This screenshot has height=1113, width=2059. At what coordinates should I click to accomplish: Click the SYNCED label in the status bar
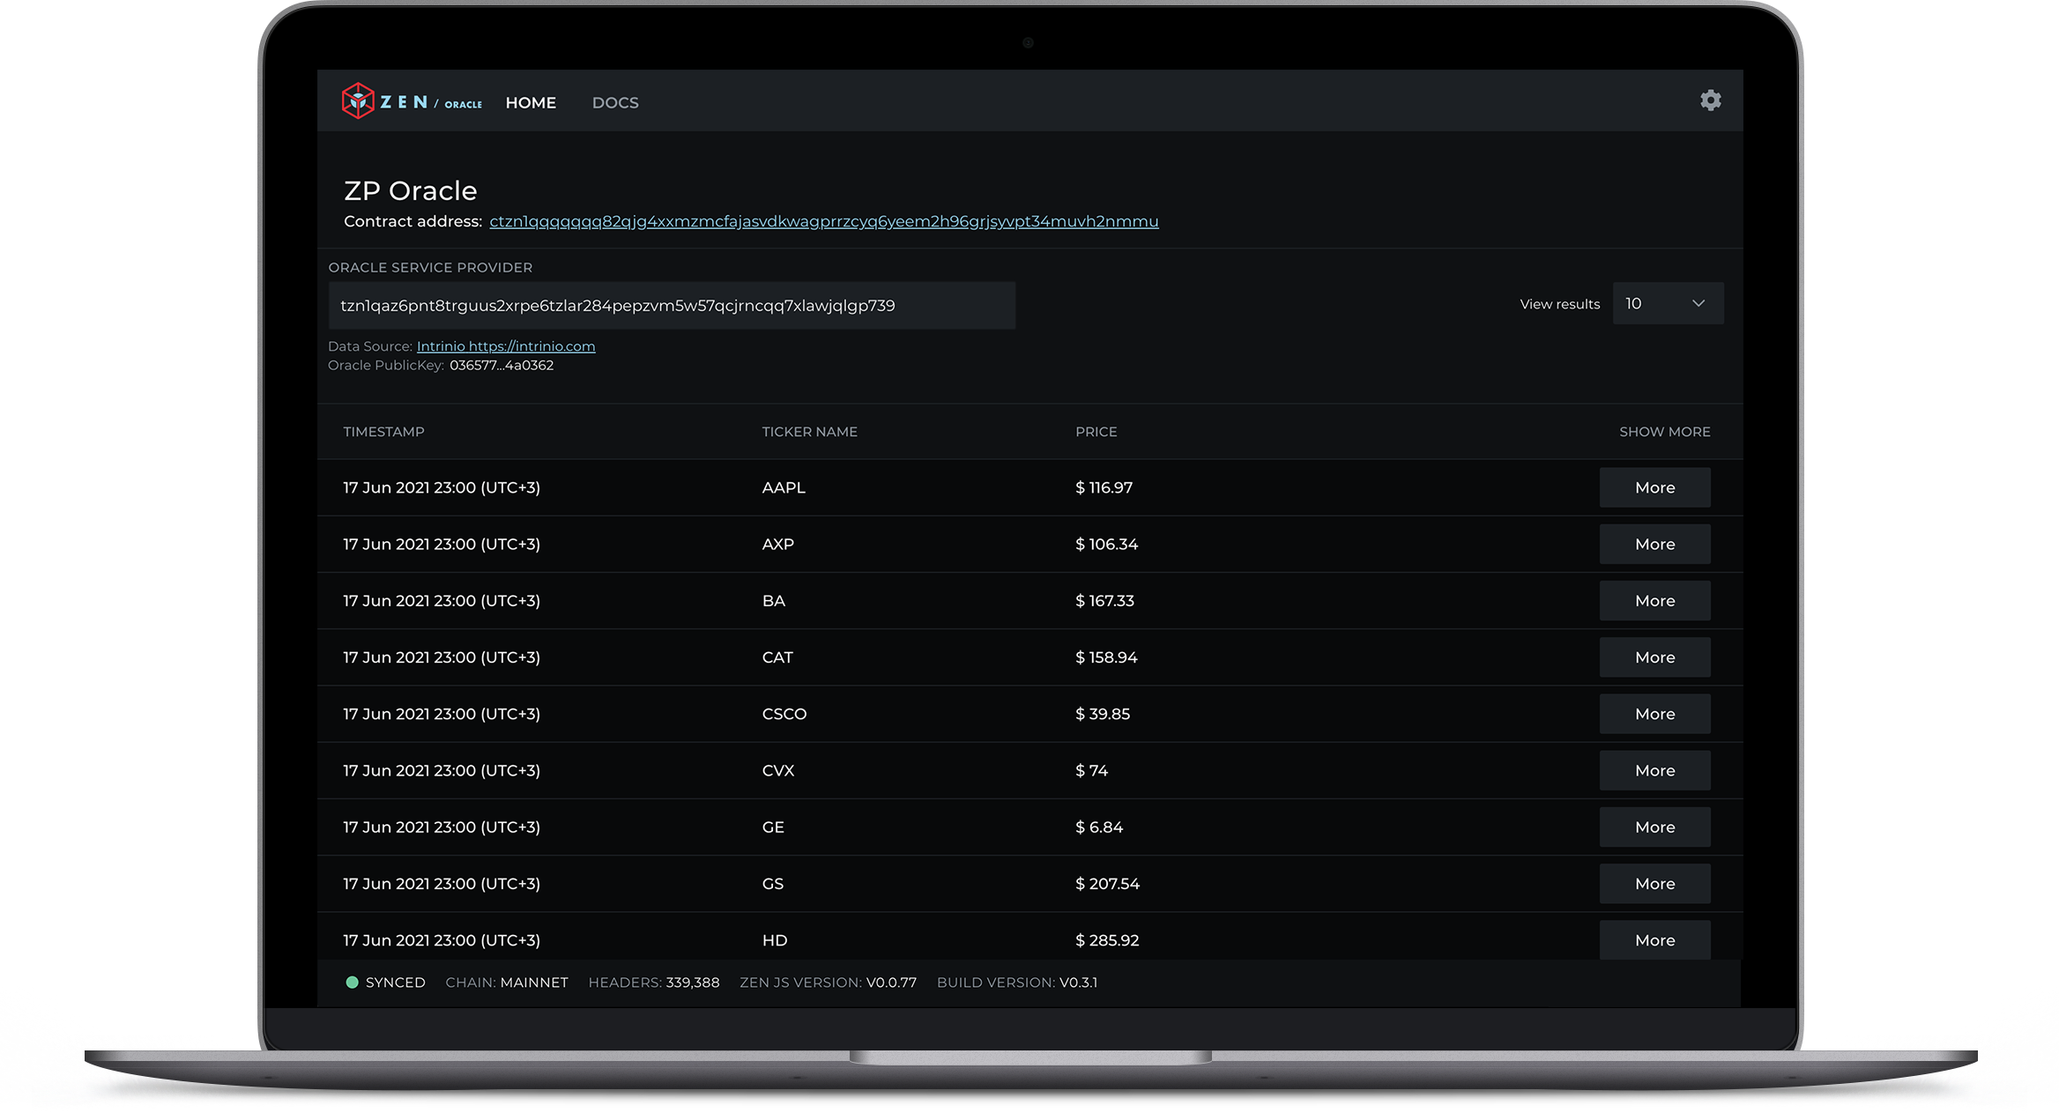click(395, 982)
